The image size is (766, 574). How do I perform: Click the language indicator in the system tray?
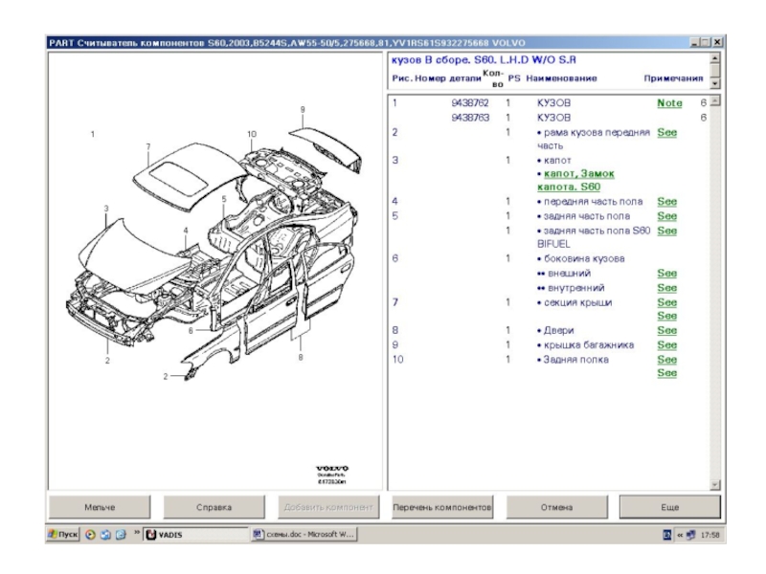[666, 535]
